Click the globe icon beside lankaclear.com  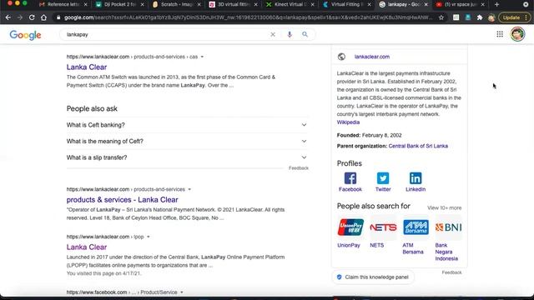pyautogui.click(x=341, y=57)
